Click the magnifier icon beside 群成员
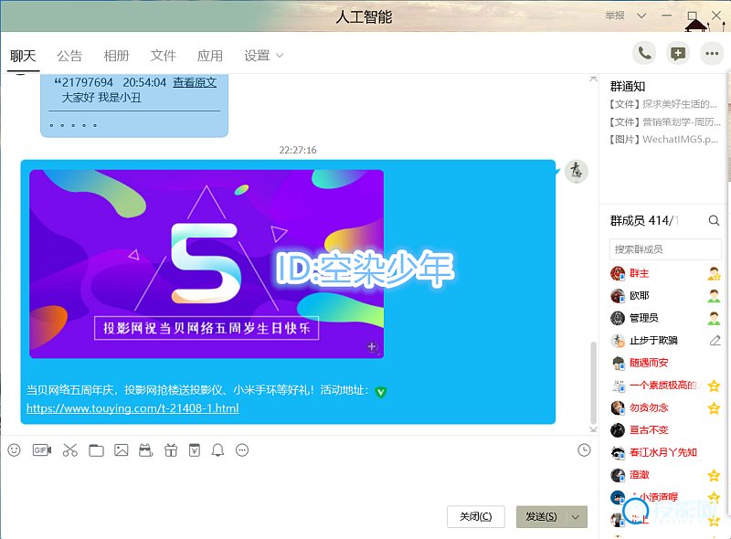The image size is (731, 539). [714, 220]
